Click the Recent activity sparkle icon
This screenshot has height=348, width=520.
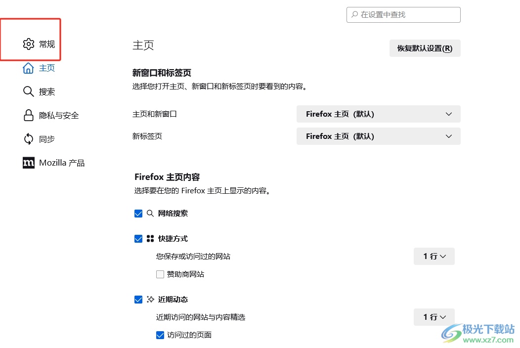151,300
